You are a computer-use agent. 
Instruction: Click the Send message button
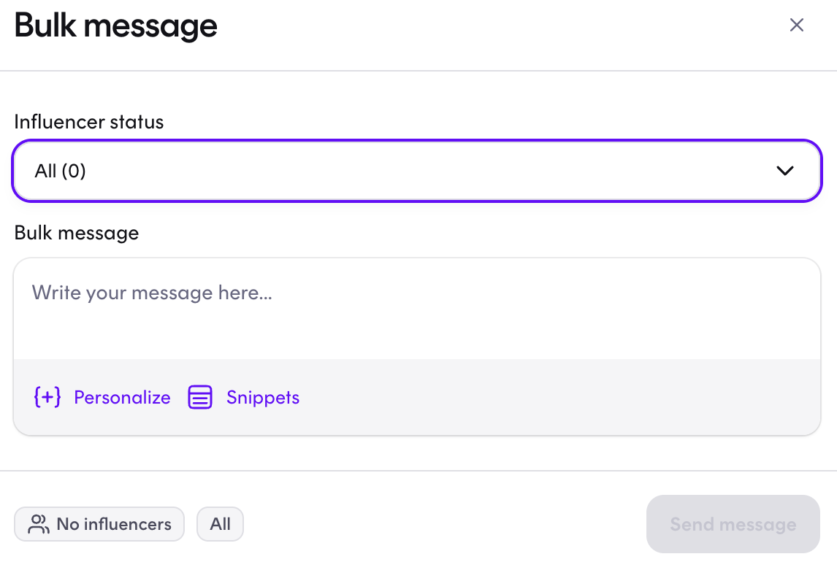[x=733, y=524]
